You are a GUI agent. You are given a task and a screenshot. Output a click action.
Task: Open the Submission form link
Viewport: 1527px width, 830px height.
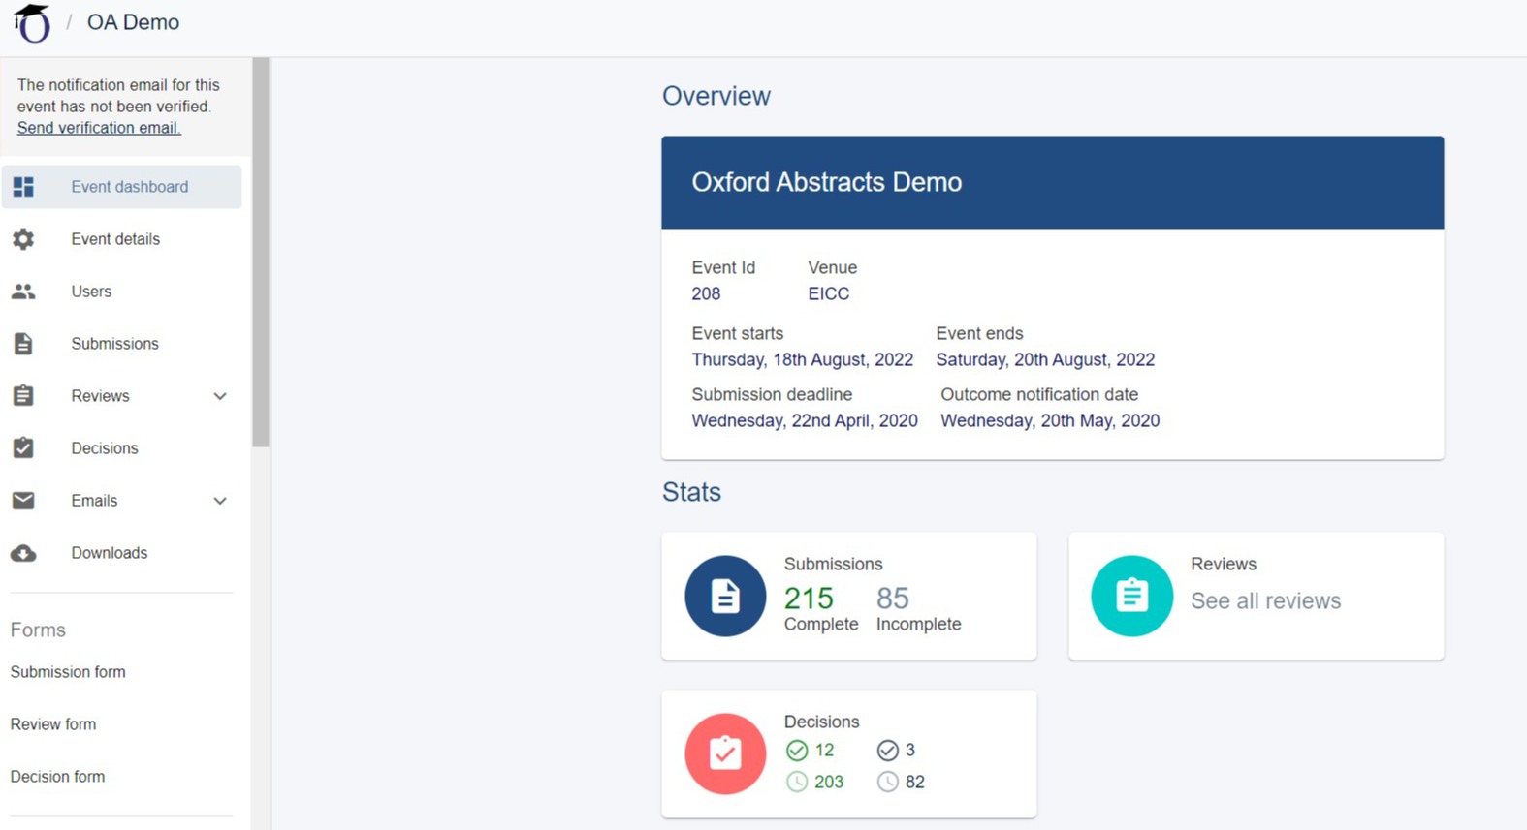68,672
